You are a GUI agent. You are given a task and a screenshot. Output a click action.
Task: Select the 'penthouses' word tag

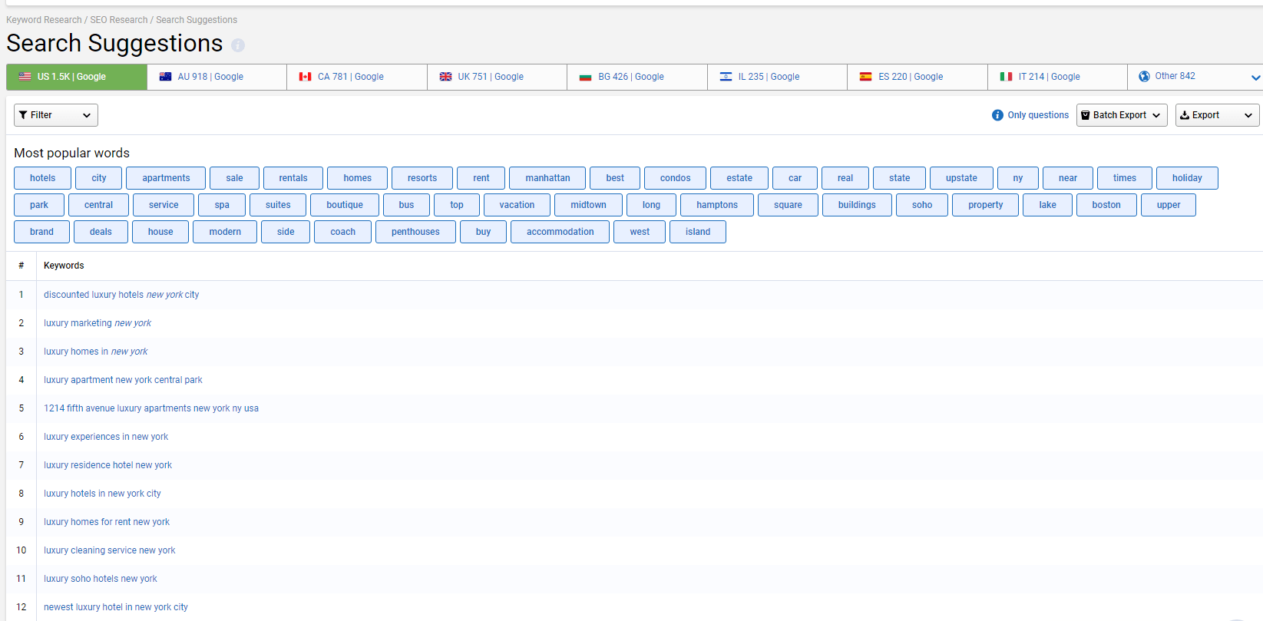click(x=415, y=232)
